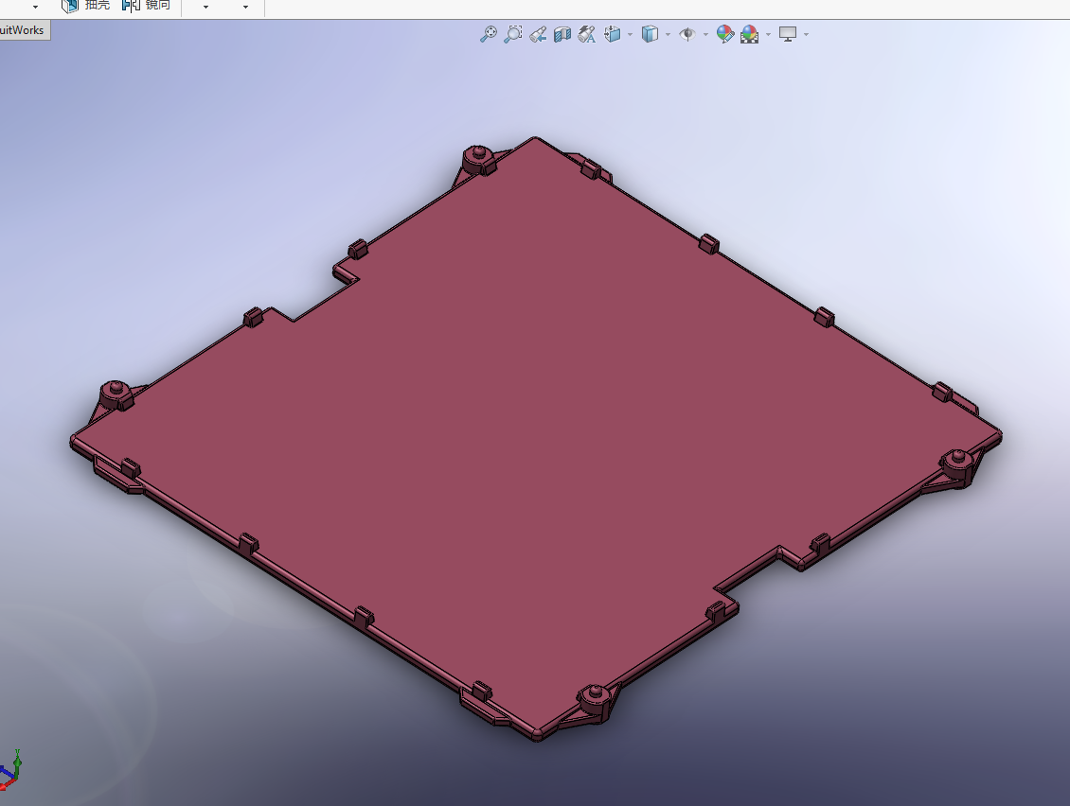Click the Shell (抽壳) tool button
The width and height of the screenshot is (1070, 806).
click(85, 6)
